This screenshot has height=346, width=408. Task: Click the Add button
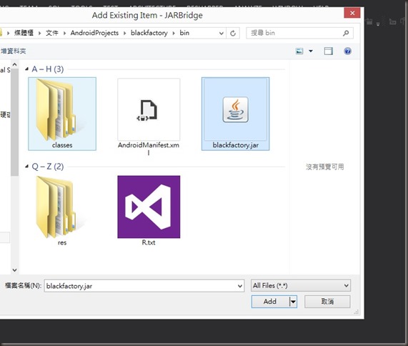(x=270, y=302)
